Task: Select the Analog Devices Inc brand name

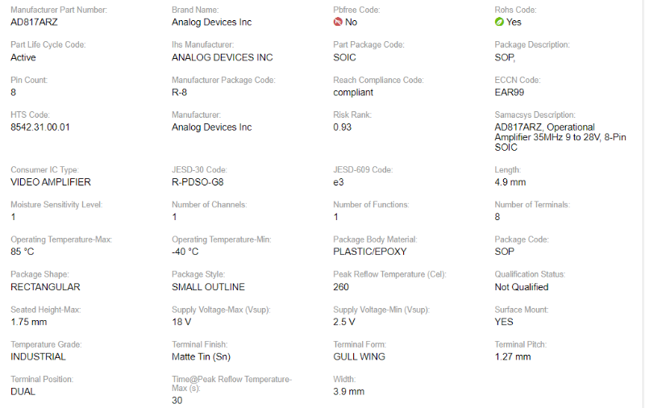Action: (211, 23)
